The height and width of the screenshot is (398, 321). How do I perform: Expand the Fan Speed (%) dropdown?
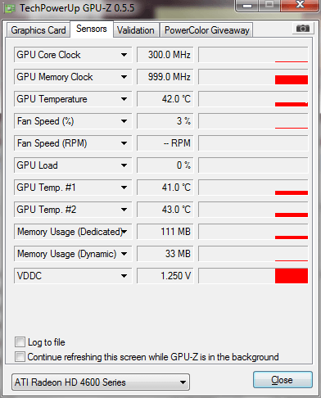(x=124, y=121)
